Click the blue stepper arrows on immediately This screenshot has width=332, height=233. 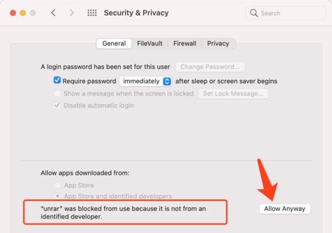167,82
